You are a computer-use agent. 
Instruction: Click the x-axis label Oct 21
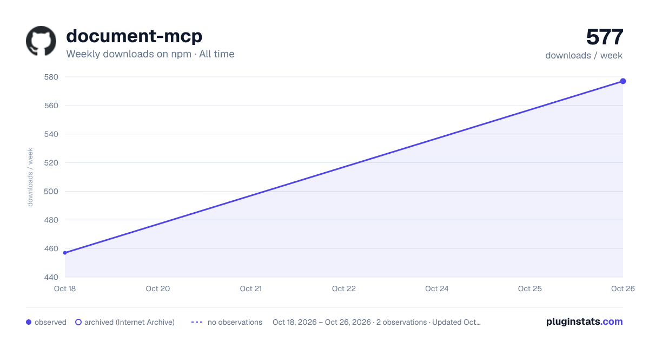click(251, 288)
